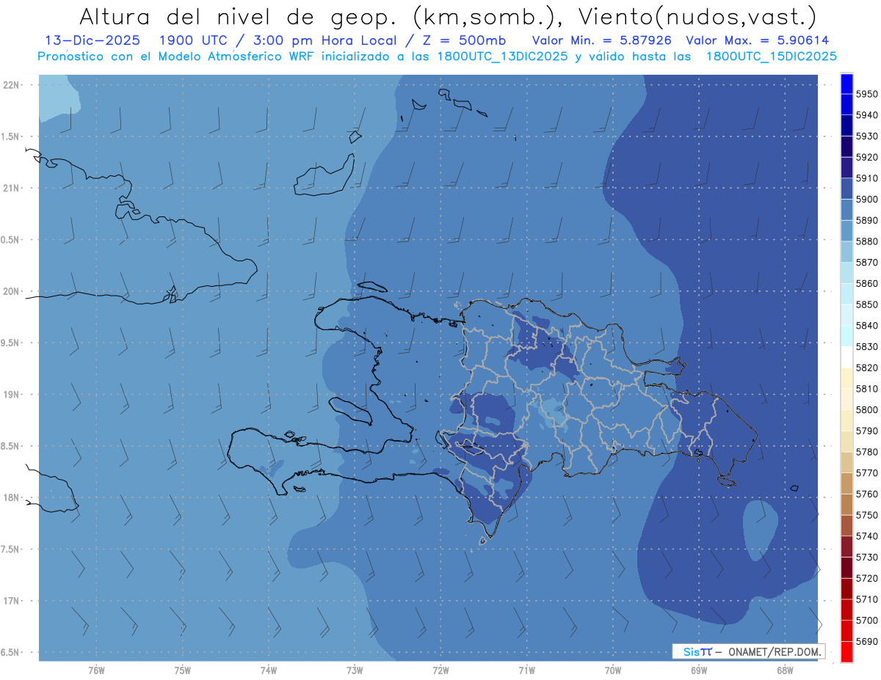This screenshot has width=881, height=680.
Task: Click the '76W' longitude axis label
Action: [x=96, y=670]
